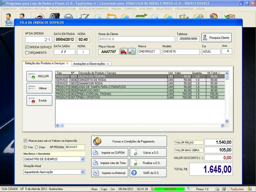Click the Cliente toolbar icon
Viewport: 256px width, 192px height.
(x=9, y=20)
